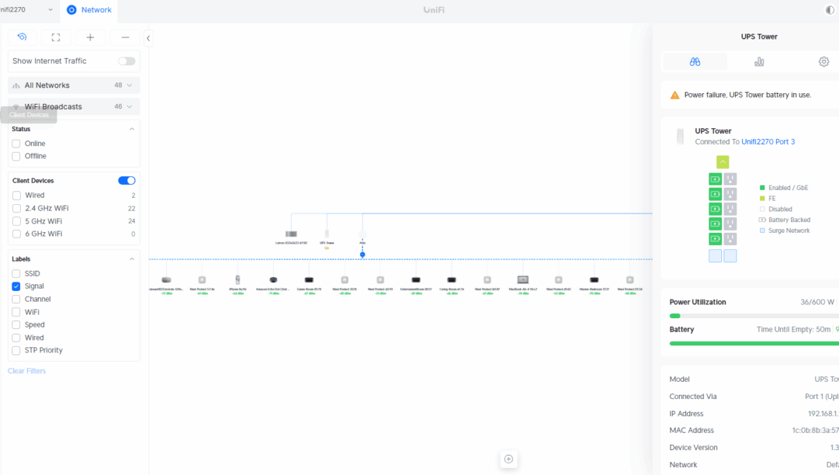Check the 5 GHz WiFi checkbox

[16, 221]
